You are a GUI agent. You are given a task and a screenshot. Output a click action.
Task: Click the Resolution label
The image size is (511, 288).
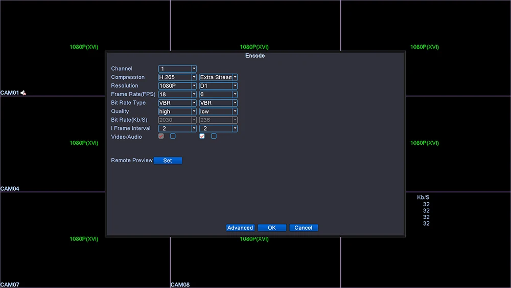click(125, 86)
